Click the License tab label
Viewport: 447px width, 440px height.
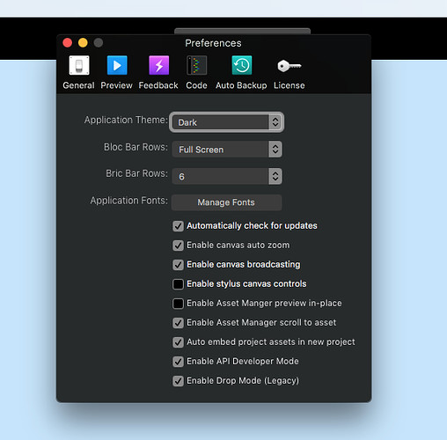coord(289,85)
